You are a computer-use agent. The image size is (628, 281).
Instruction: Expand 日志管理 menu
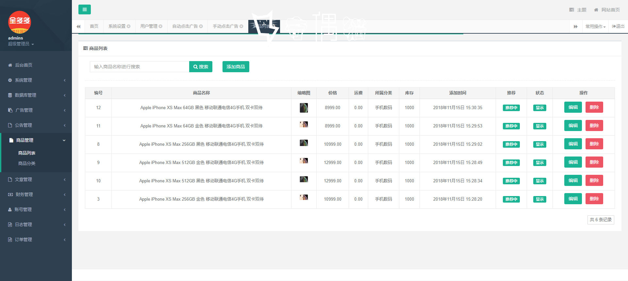36,224
